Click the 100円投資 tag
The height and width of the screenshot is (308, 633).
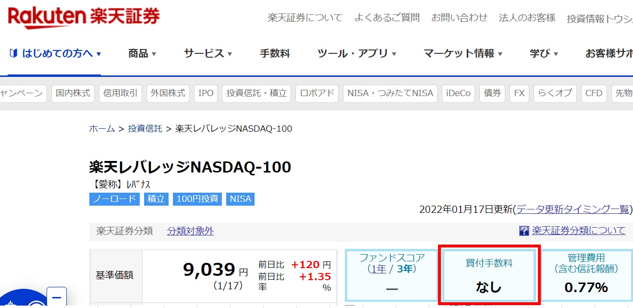197,199
